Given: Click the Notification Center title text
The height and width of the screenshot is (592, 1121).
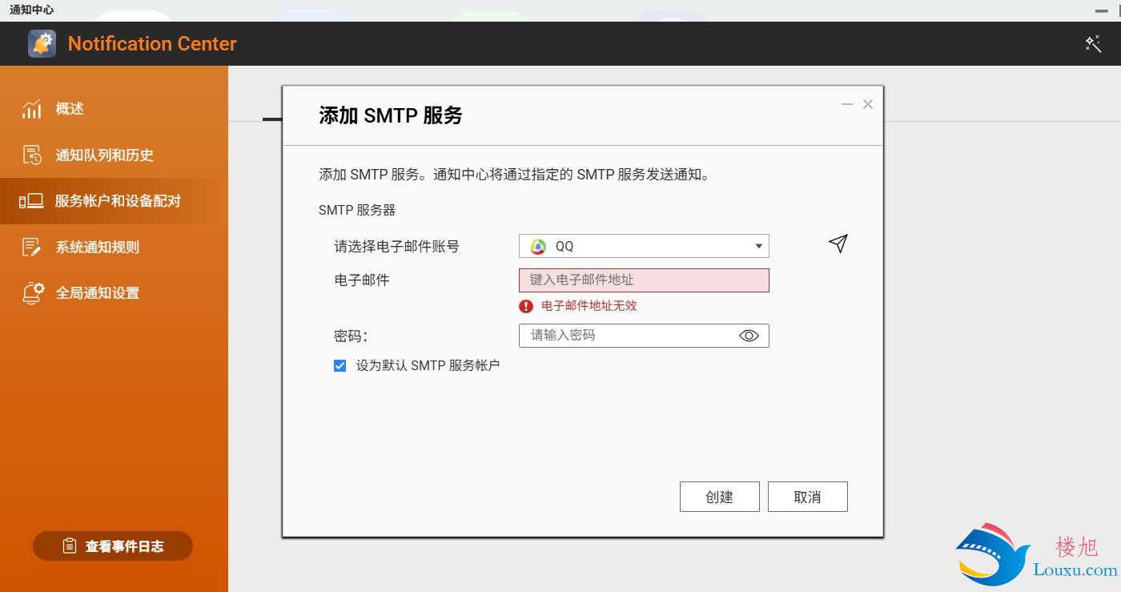Looking at the screenshot, I should pyautogui.click(x=152, y=43).
